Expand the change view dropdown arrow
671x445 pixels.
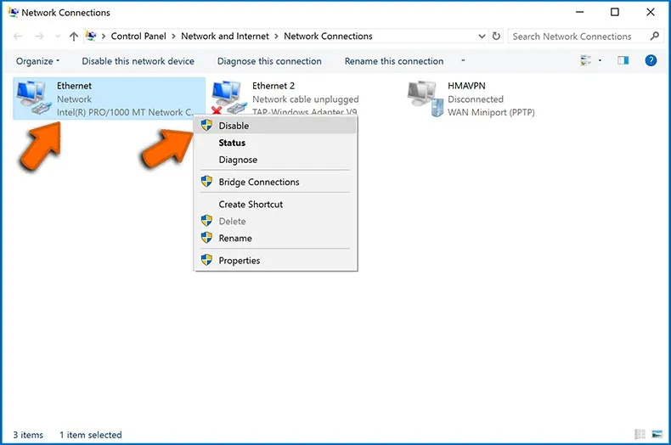coord(600,61)
